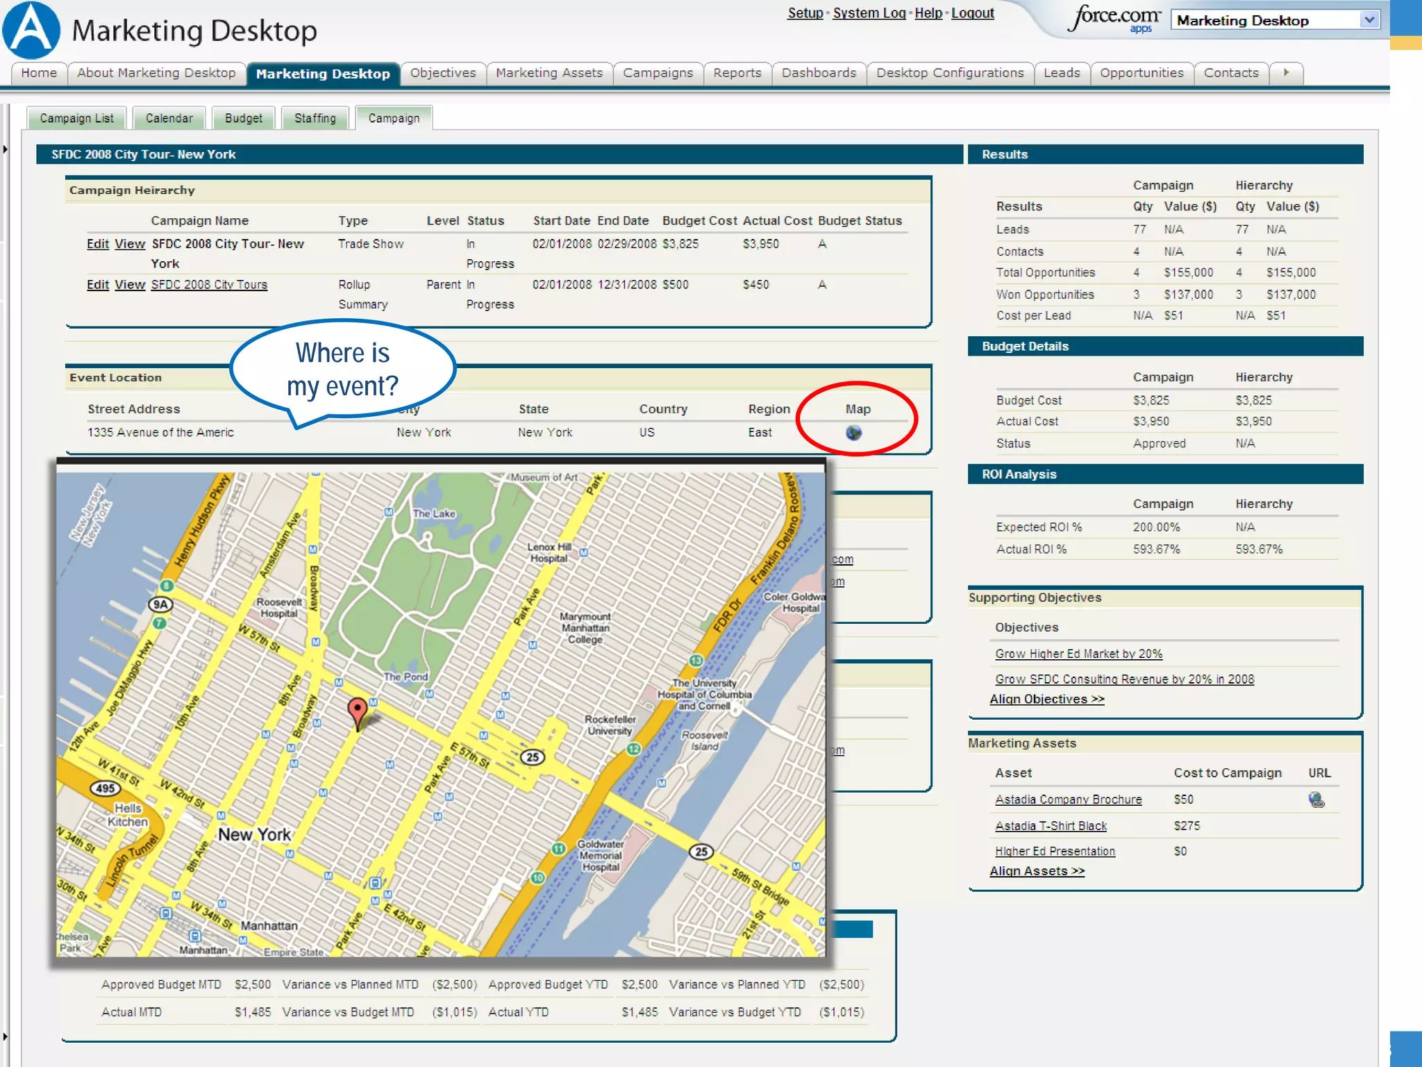Click the Manhattan map image
Image resolution: width=1422 pixels, height=1067 pixels.
(x=441, y=715)
